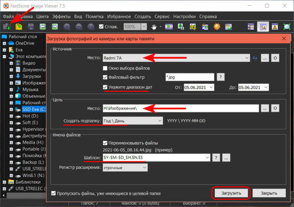This screenshot has height=207, width=294.
Task: Click the OneDrive cloud icon in tree
Action: 11,43
